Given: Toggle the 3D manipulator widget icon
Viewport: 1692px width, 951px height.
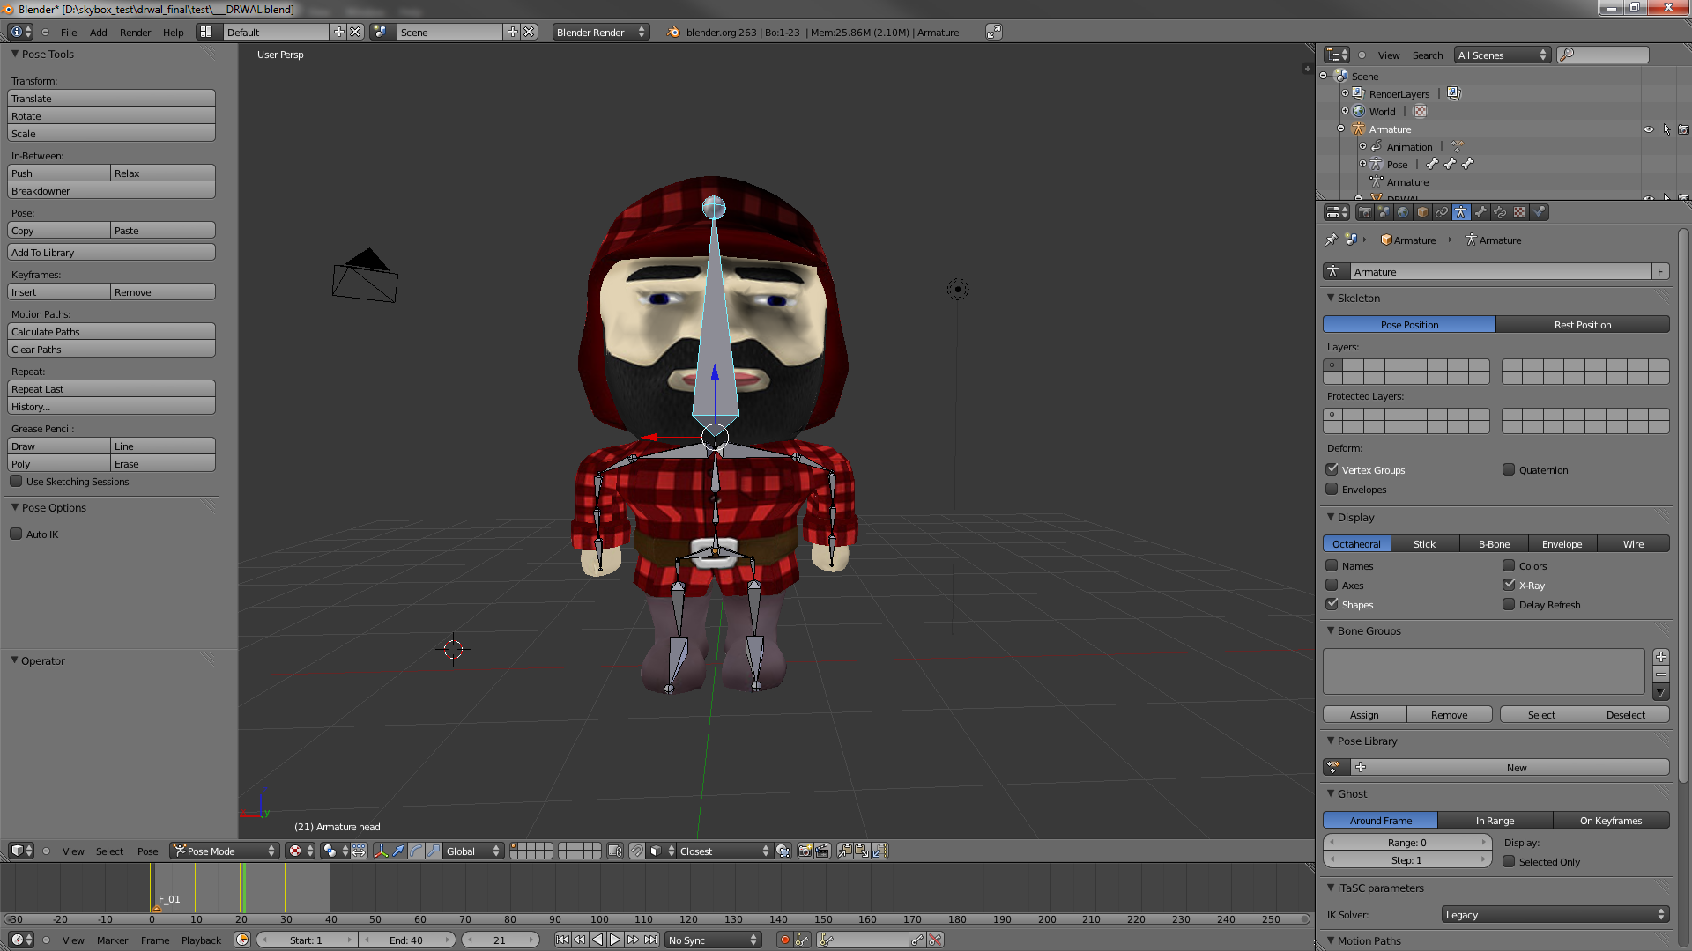Looking at the screenshot, I should point(381,851).
